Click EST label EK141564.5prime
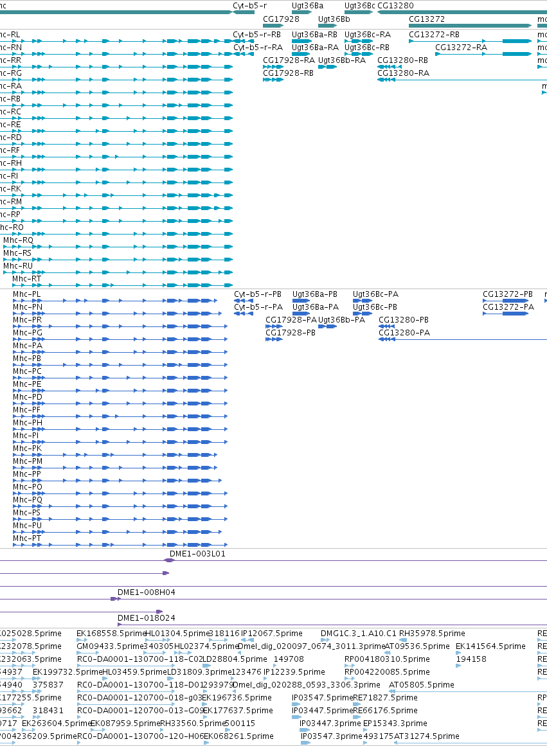 [x=490, y=646]
